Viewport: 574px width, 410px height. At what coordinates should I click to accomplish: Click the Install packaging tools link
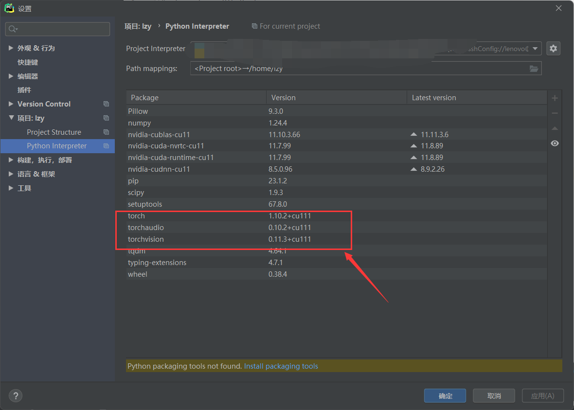tap(281, 366)
